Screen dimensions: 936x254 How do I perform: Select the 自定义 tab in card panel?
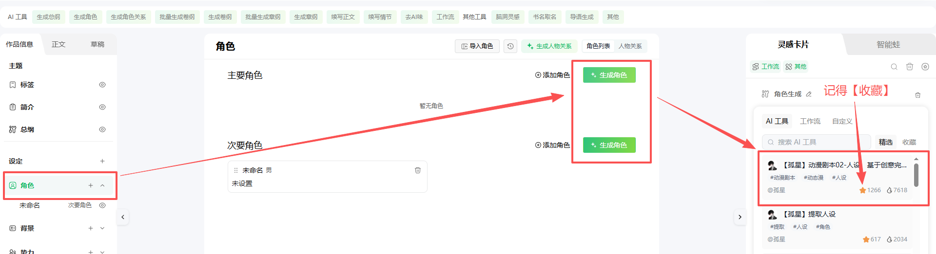(842, 121)
